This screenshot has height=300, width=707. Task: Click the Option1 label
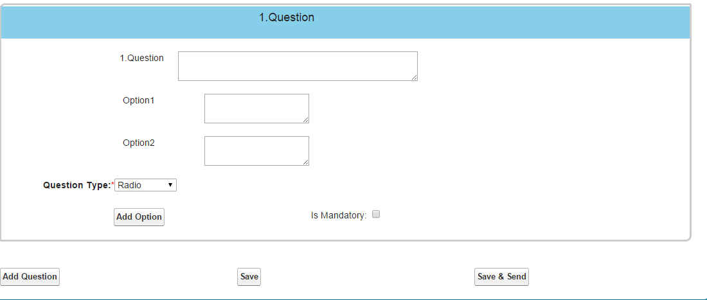tap(139, 100)
